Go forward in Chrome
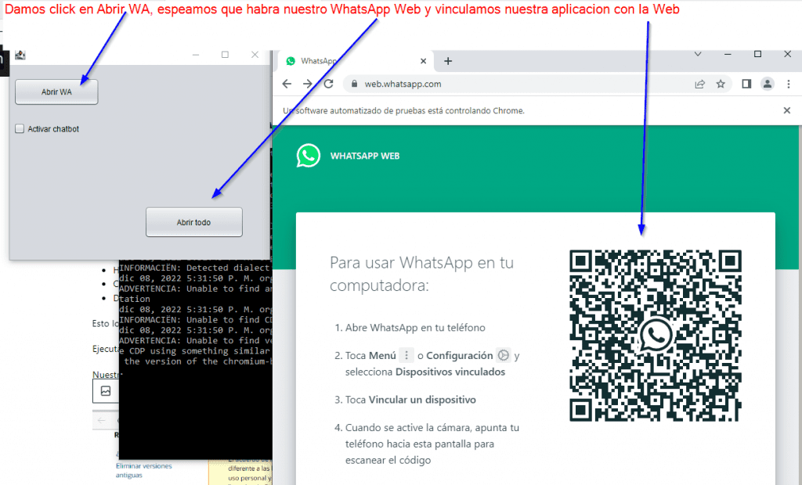This screenshot has width=802, height=485. point(307,84)
